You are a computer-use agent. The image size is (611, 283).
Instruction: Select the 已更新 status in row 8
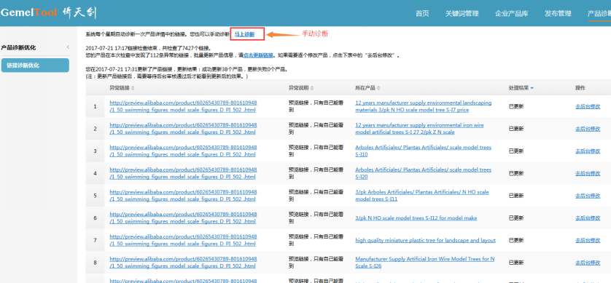click(516, 263)
